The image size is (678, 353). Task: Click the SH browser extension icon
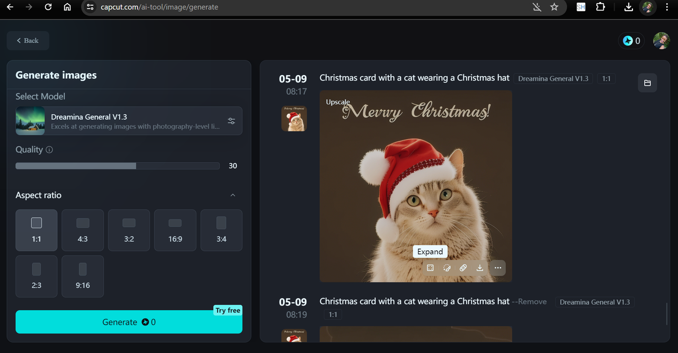pos(581,7)
